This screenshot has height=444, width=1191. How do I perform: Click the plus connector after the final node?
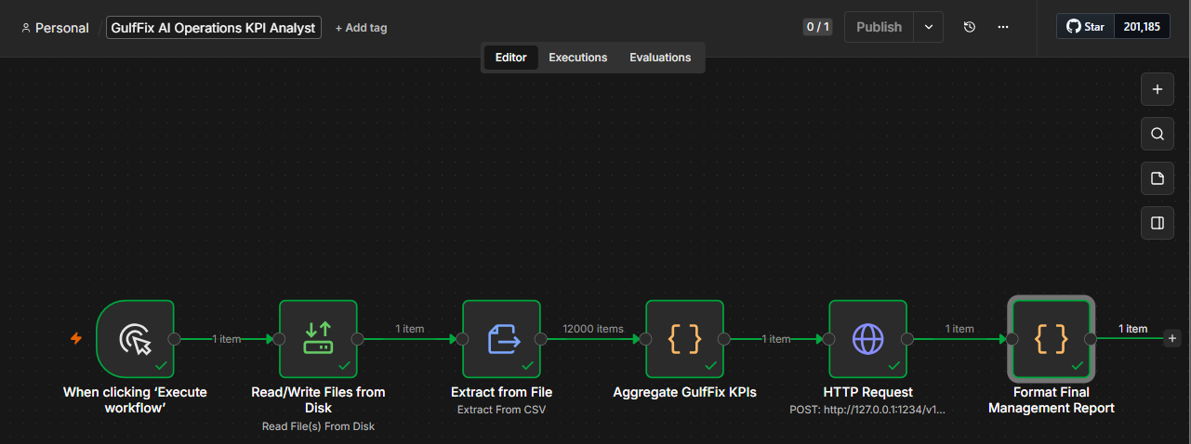point(1171,339)
